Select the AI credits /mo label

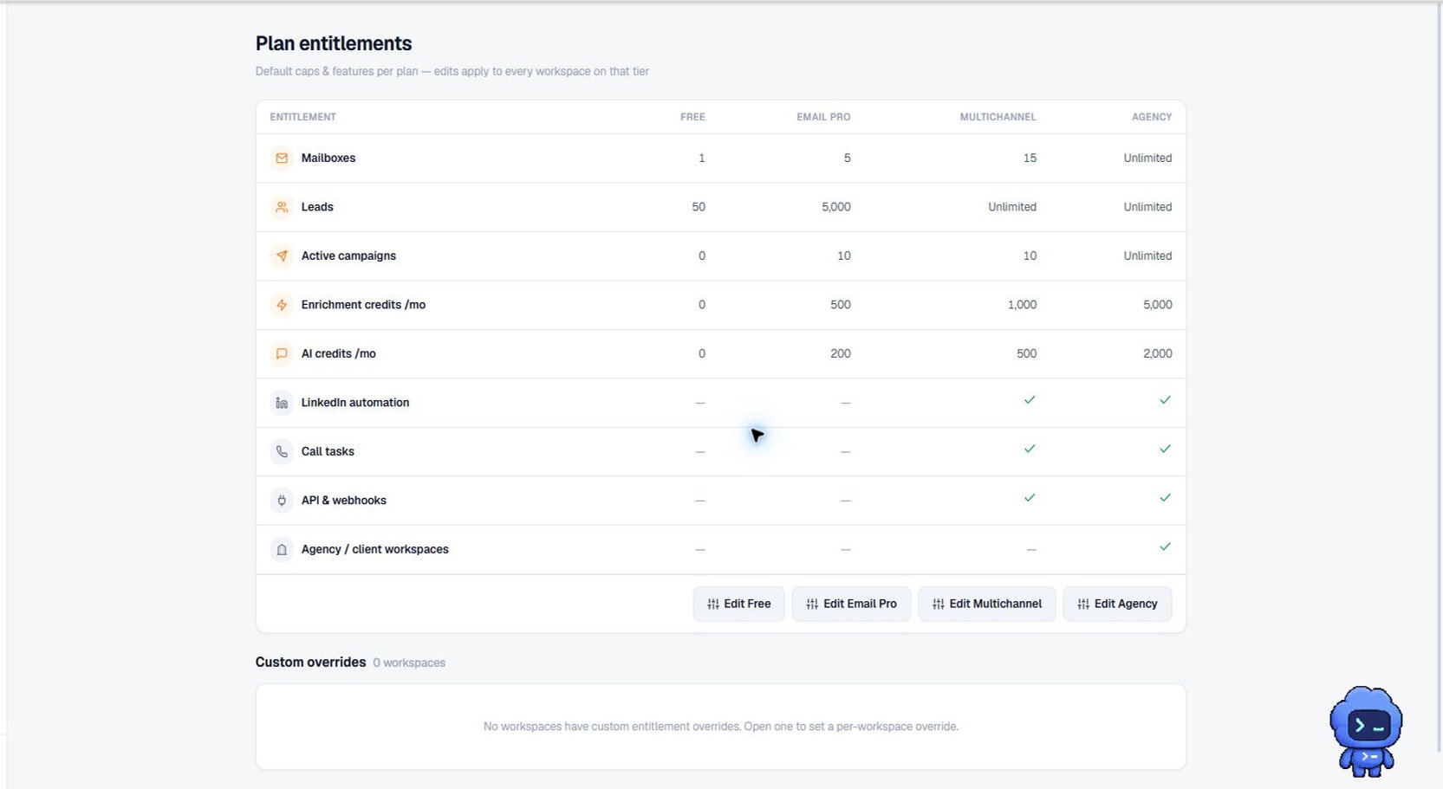pyautogui.click(x=338, y=354)
